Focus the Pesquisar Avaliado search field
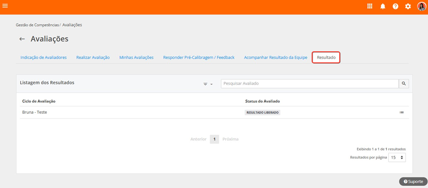 pyautogui.click(x=310, y=84)
